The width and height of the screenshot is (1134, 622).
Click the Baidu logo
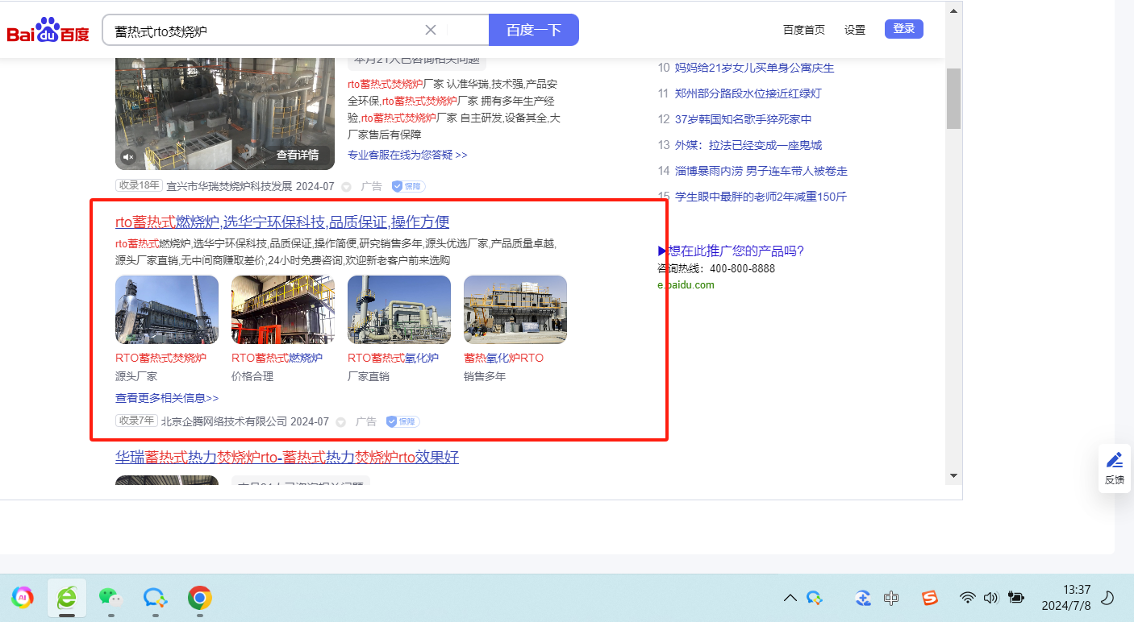click(48, 31)
